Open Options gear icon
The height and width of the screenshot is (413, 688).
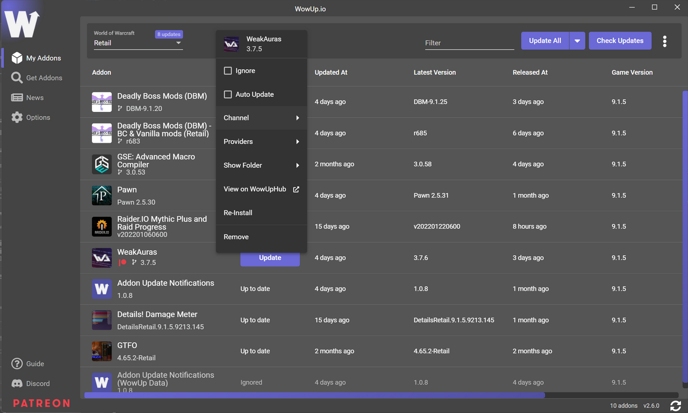(17, 117)
